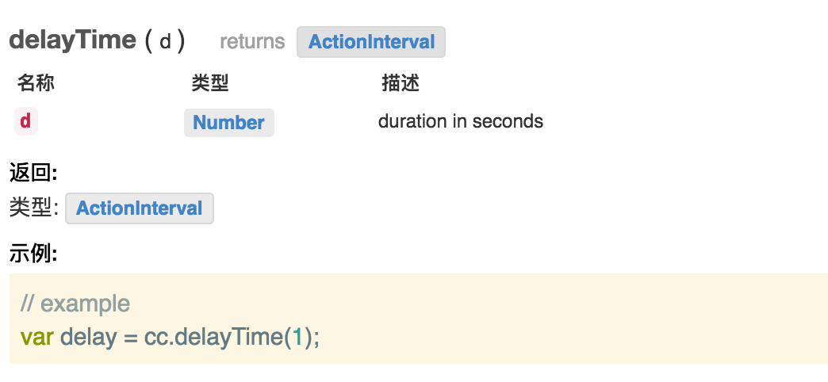Image resolution: width=828 pixels, height=382 pixels.
Task: Click the 示例: section label
Action: pyautogui.click(x=33, y=254)
